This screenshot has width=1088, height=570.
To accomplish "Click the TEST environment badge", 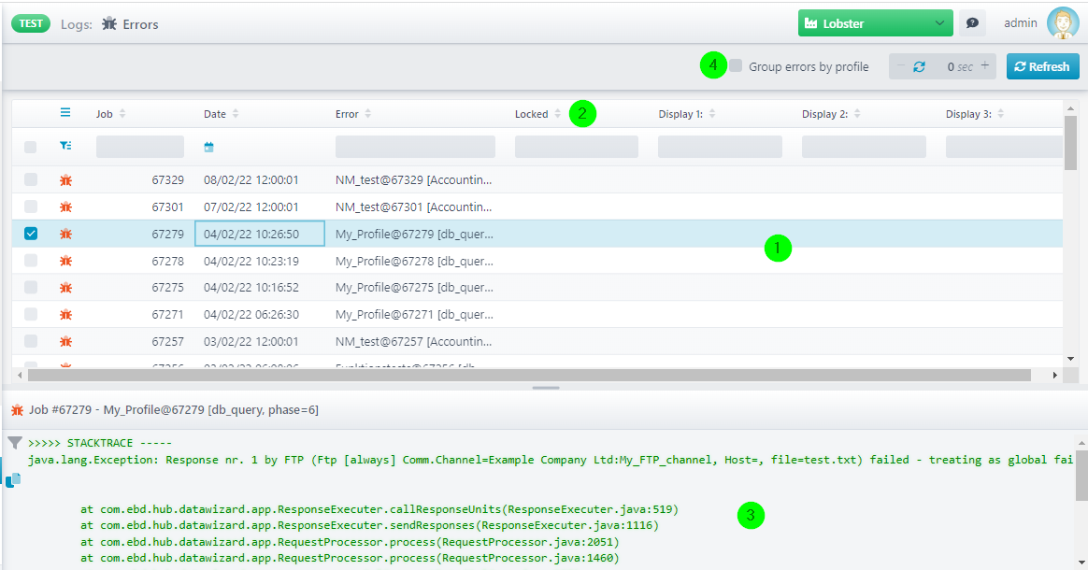I will click(31, 23).
